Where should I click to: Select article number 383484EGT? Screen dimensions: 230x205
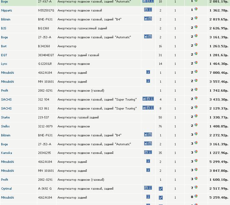(x=46, y=55)
